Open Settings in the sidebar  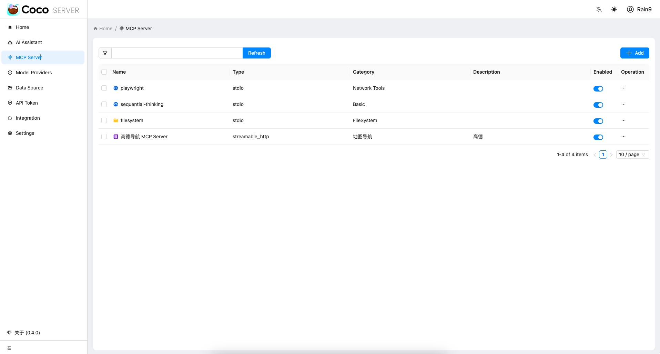tap(43, 133)
